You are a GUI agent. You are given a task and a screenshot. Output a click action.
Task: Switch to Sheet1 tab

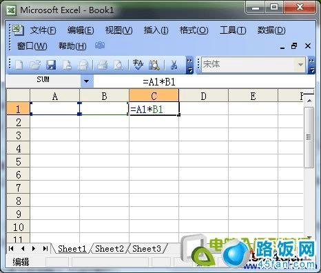click(72, 249)
